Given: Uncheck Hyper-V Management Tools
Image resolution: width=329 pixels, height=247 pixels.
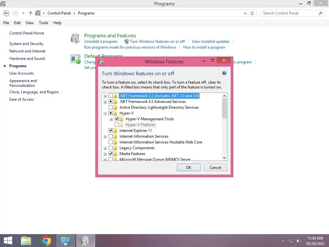Looking at the screenshot, I should click(x=117, y=119).
